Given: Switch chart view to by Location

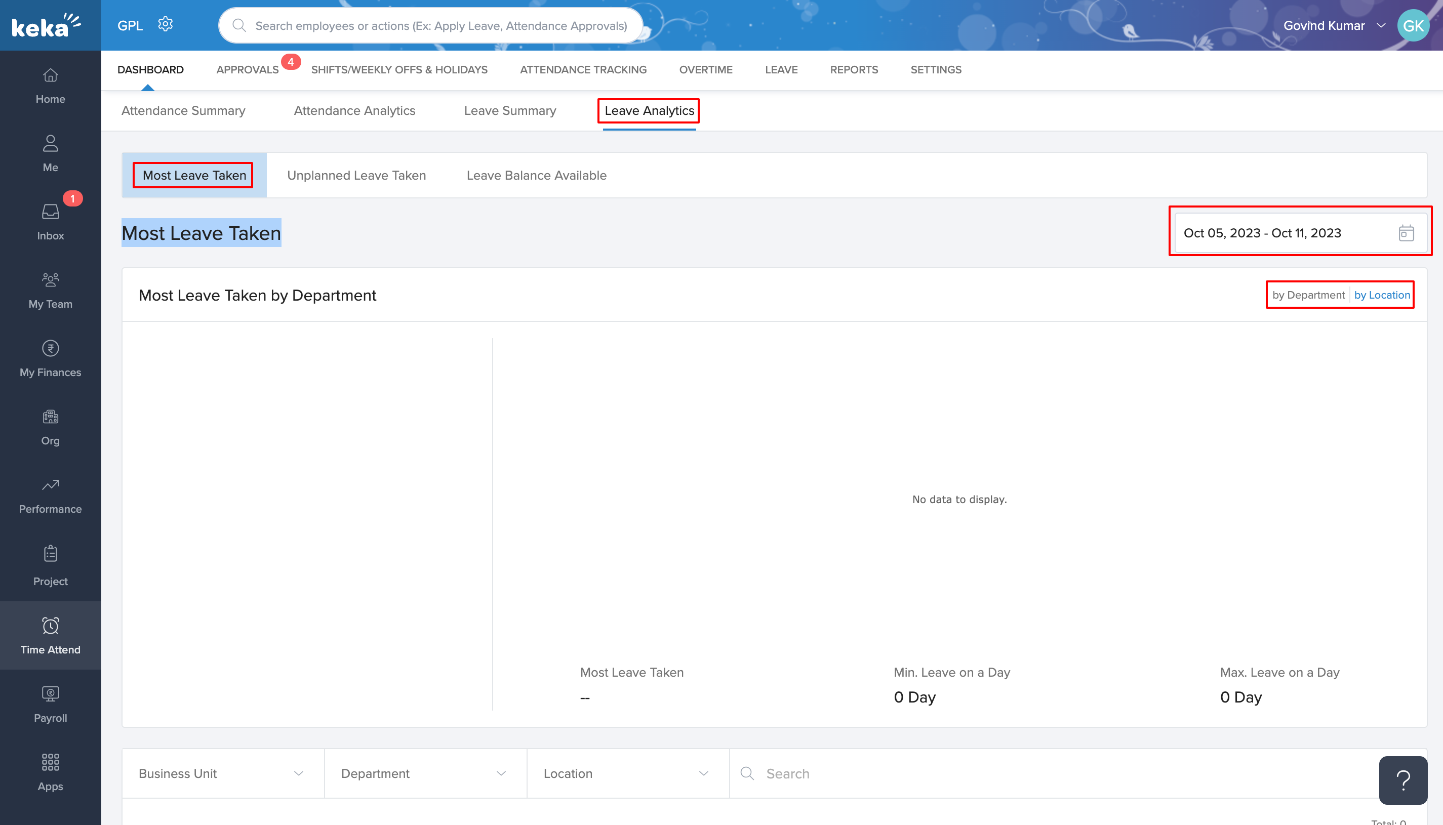Looking at the screenshot, I should [1382, 295].
